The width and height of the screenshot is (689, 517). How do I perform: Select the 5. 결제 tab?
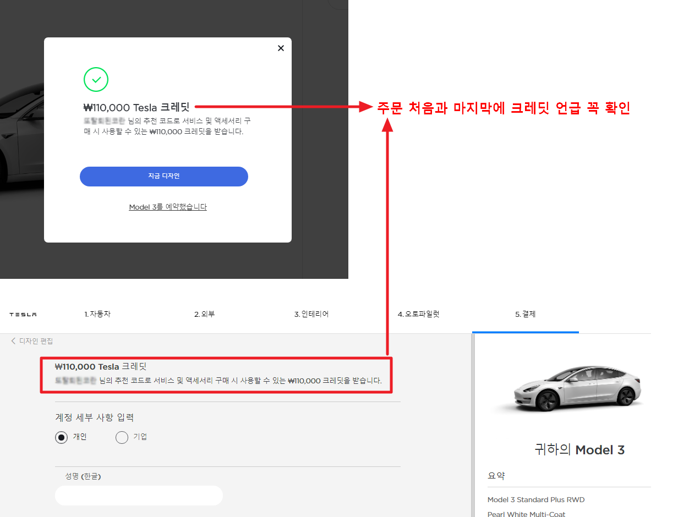pyautogui.click(x=525, y=314)
